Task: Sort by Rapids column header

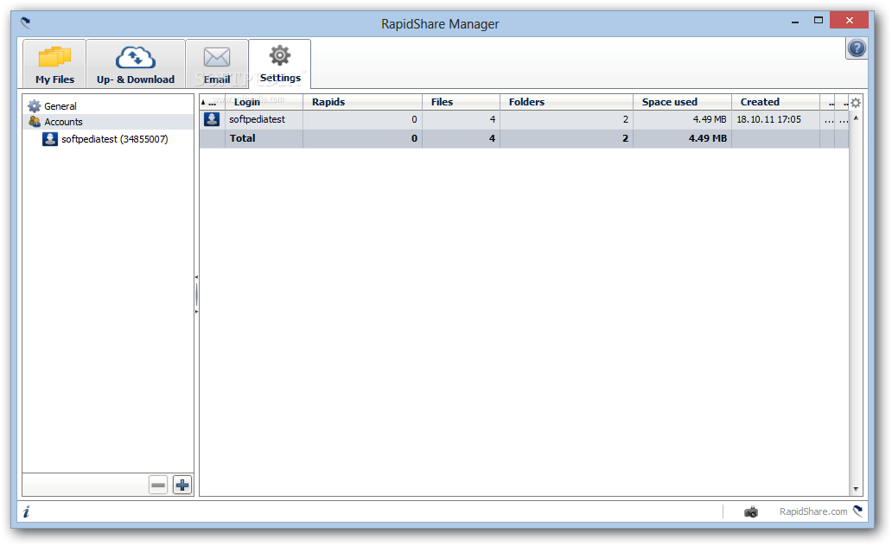Action: point(362,102)
